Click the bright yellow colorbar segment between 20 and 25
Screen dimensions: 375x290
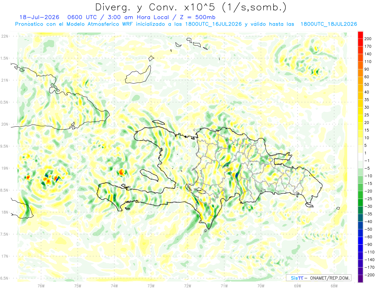point(360,118)
